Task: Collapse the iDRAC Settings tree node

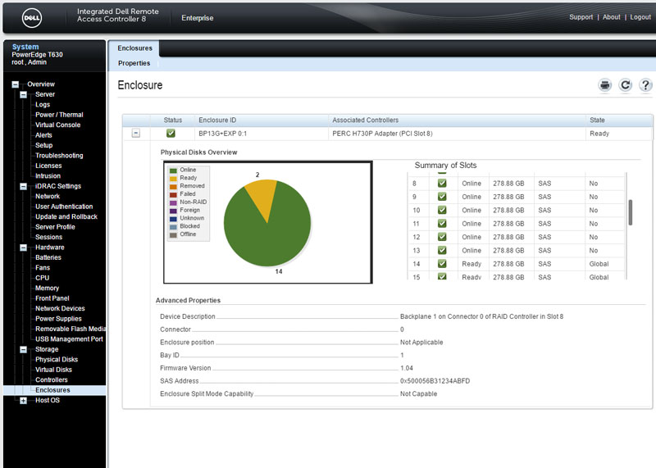Action: click(23, 186)
